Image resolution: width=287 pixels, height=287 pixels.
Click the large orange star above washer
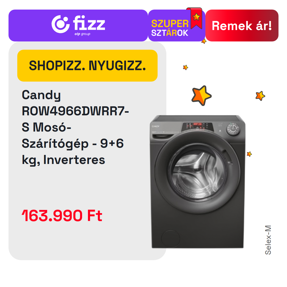point(201,96)
